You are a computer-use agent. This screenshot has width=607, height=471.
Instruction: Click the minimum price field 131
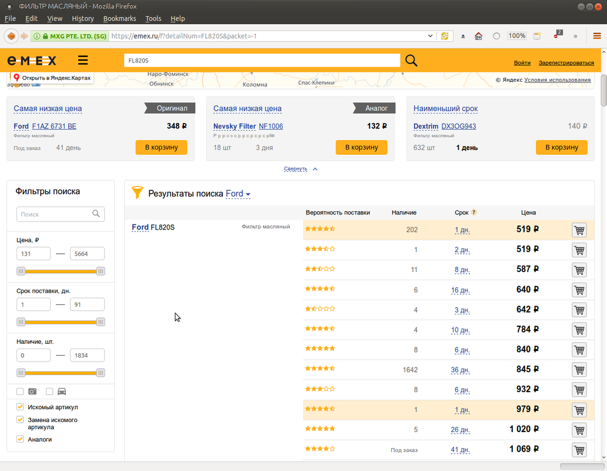click(x=34, y=254)
